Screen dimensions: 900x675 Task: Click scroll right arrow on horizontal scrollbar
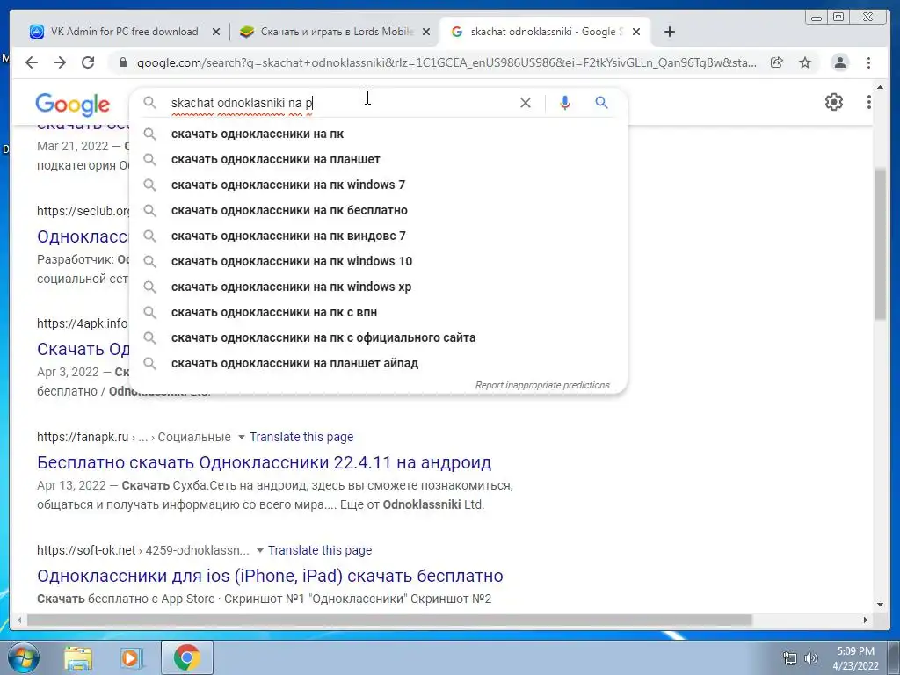point(866,620)
